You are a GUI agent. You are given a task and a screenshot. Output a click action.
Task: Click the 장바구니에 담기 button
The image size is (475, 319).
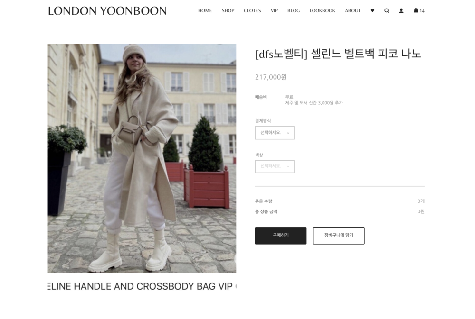click(x=339, y=236)
